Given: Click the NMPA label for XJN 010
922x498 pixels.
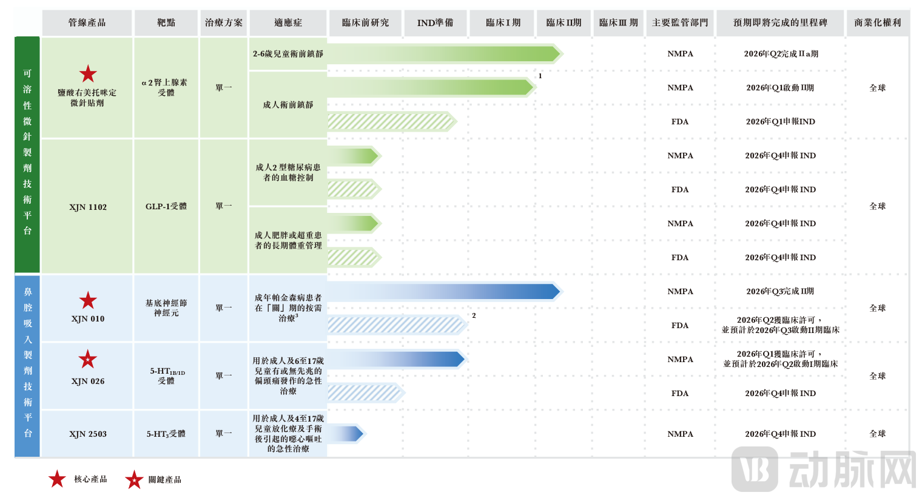Looking at the screenshot, I should [x=679, y=292].
